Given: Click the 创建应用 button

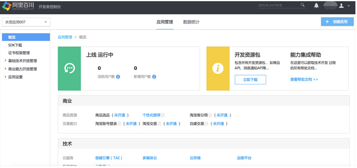Looking at the screenshot, I should tap(337, 22).
